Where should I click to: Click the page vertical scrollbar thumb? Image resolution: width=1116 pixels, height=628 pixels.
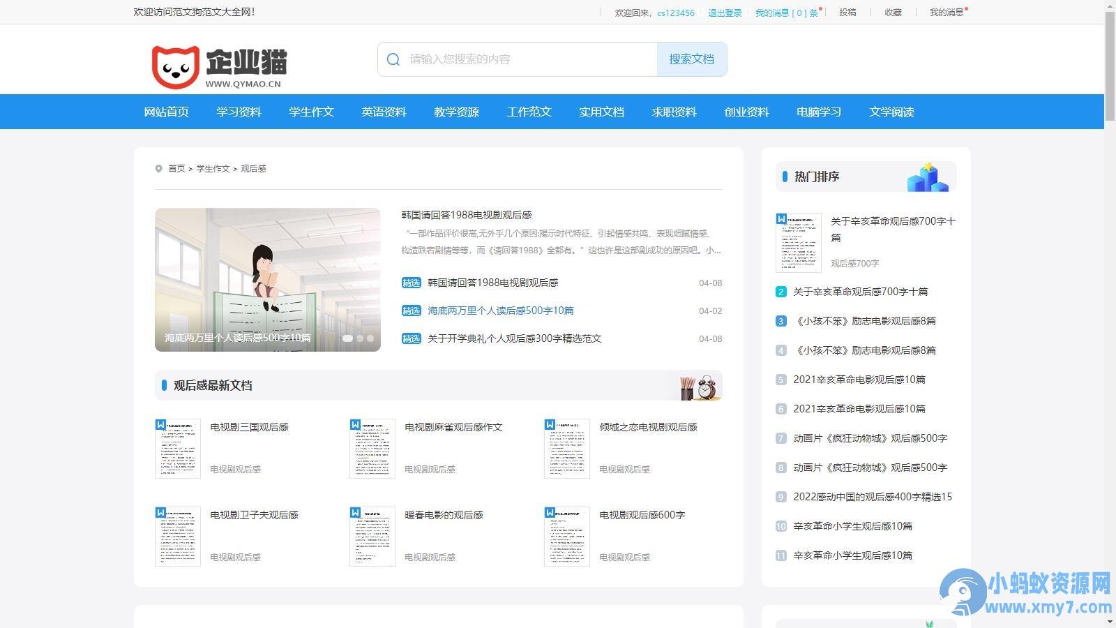1110,66
